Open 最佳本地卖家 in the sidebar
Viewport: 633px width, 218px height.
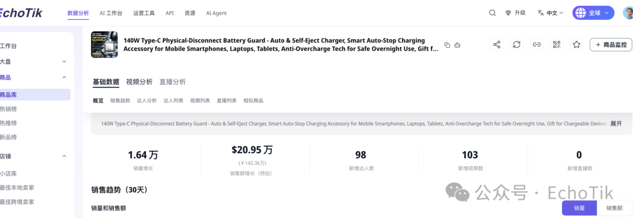point(17,188)
